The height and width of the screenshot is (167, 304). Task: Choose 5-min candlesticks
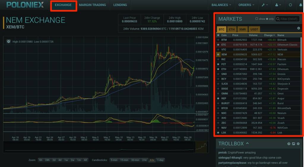pyautogui.click(x=114, y=160)
